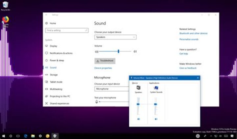237x139 pixels.
Task: Click the Sound volume slider handle
Action: pos(118,51)
